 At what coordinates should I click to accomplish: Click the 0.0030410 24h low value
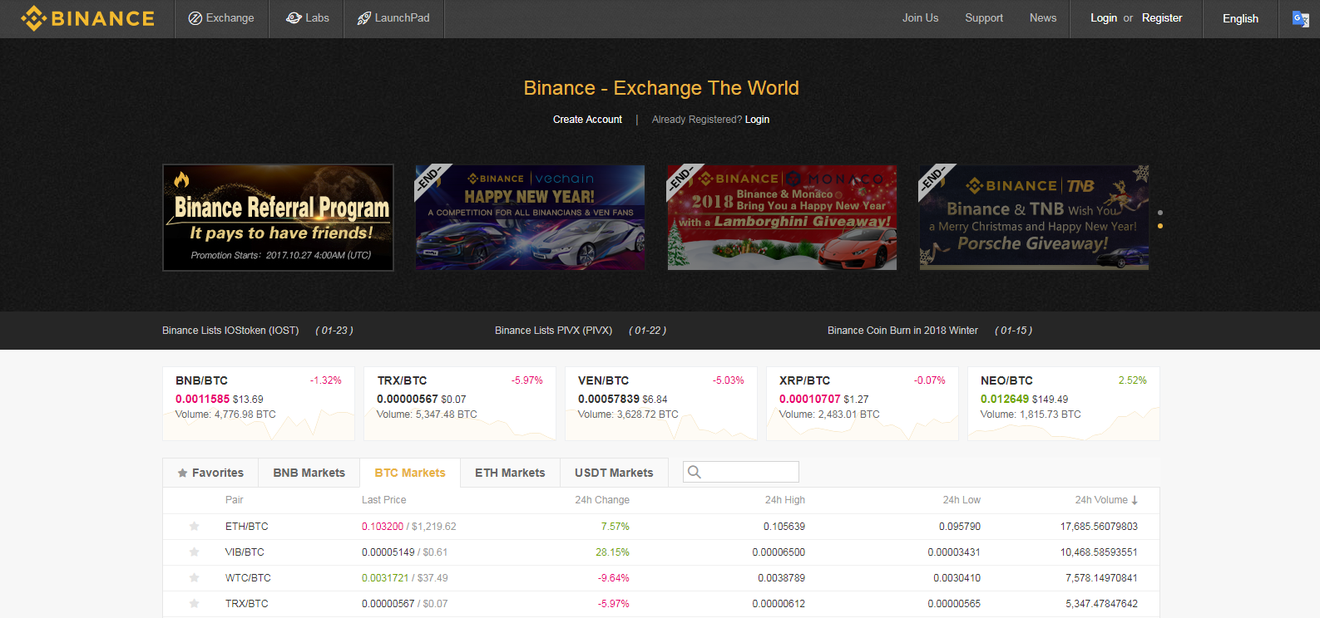pos(957,578)
